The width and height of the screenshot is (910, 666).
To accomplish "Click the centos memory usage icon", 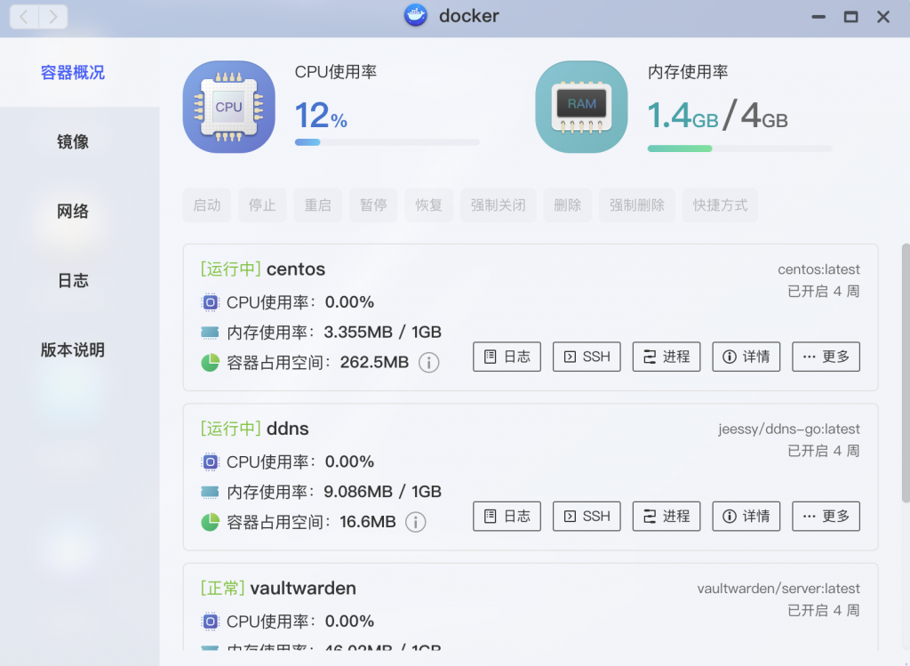I will pyautogui.click(x=210, y=333).
